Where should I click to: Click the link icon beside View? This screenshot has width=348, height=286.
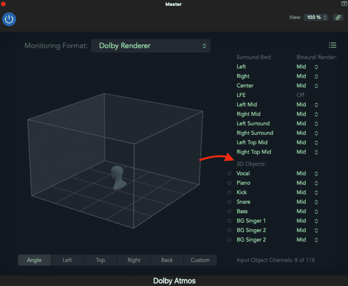point(338,17)
